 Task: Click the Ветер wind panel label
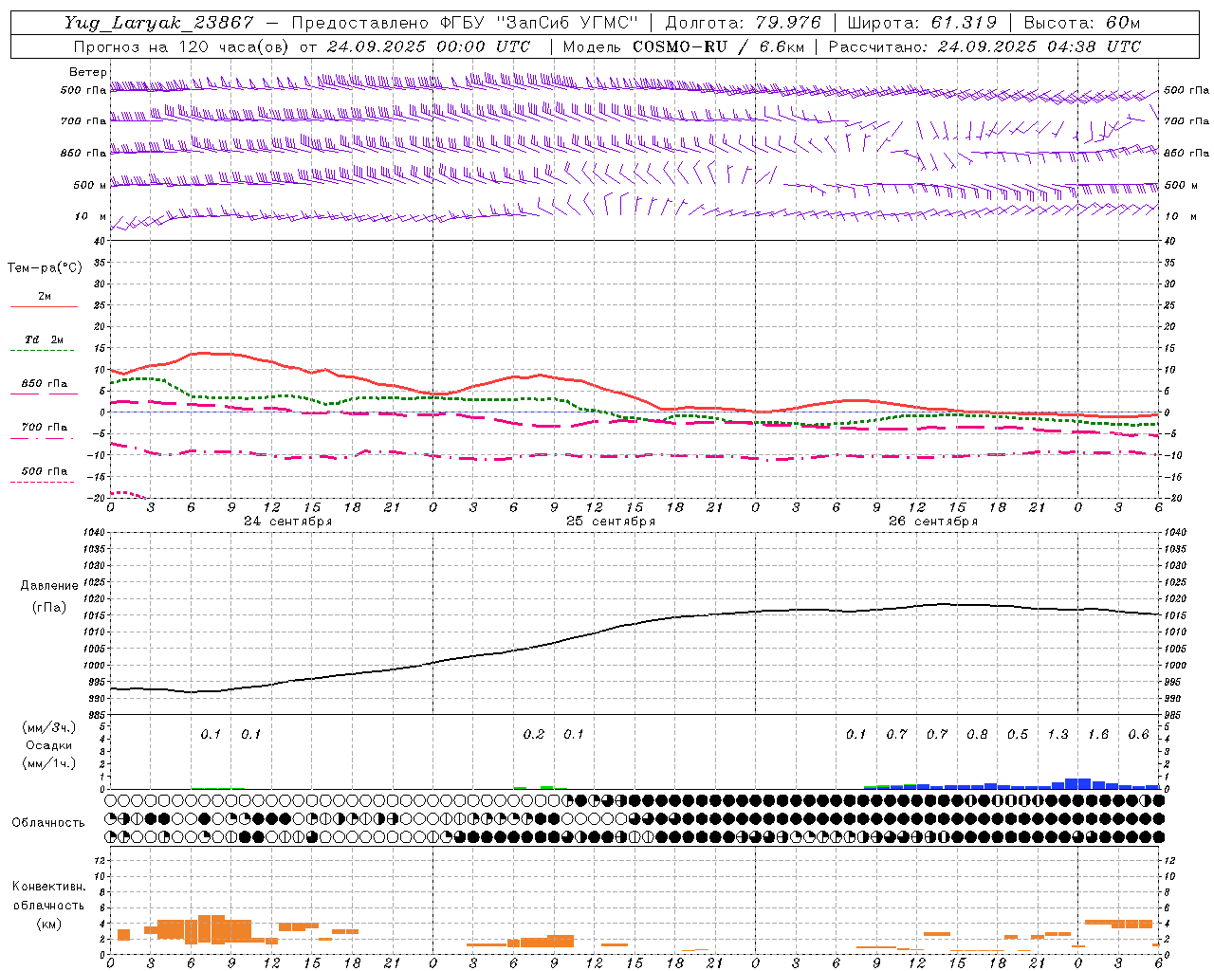pos(87,72)
